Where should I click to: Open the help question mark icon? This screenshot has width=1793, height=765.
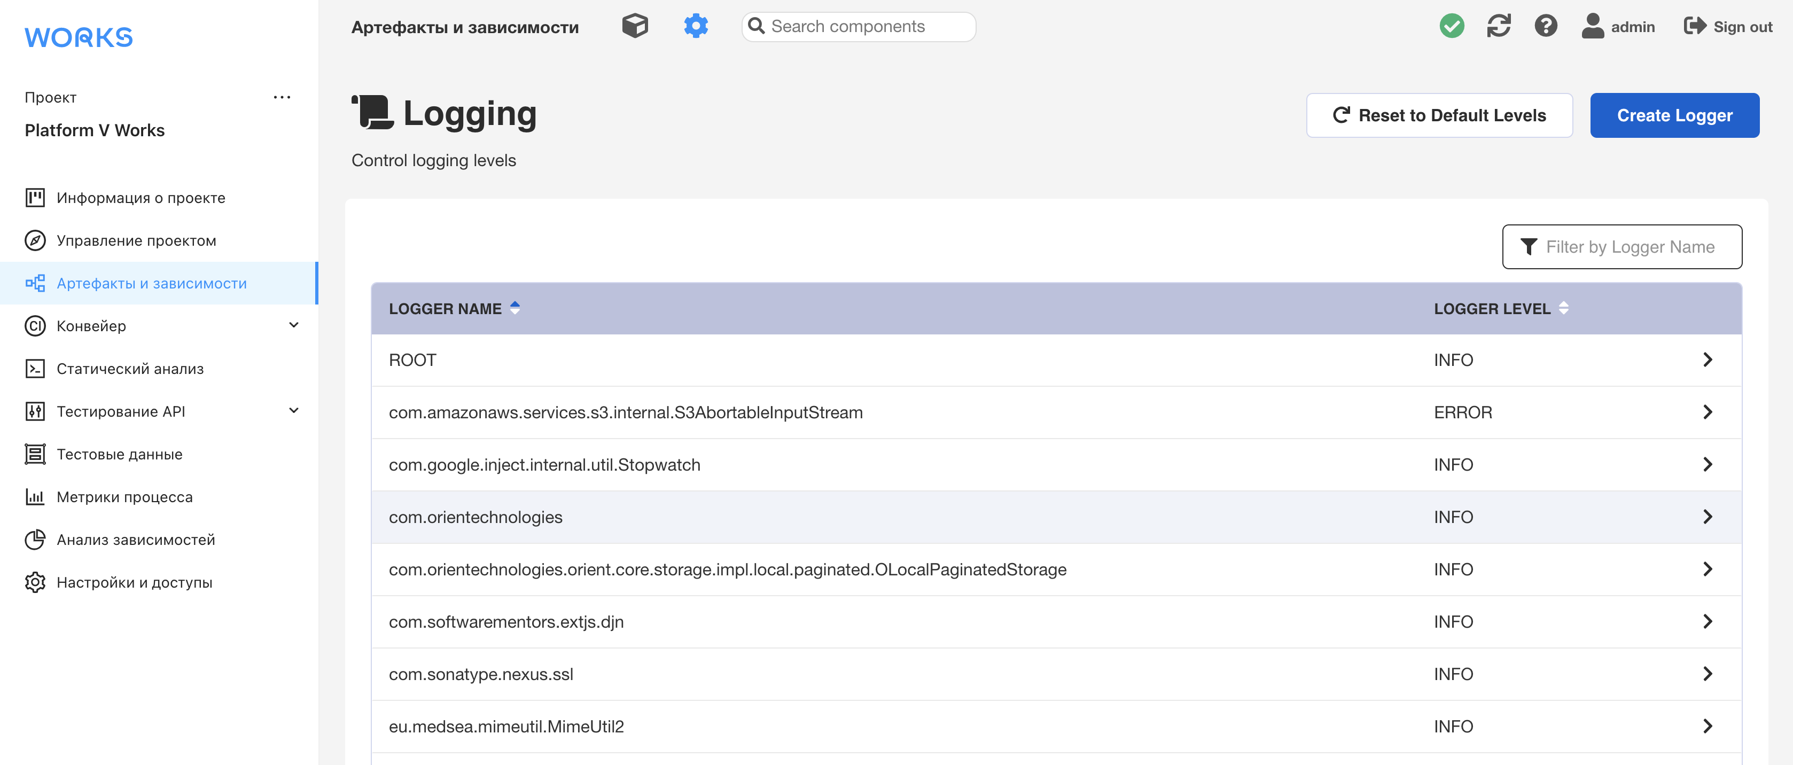(1545, 27)
